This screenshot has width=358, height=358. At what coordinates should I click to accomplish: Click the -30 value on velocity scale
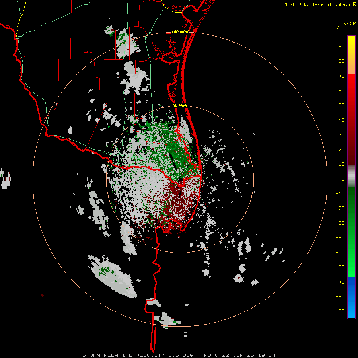pos(340,223)
